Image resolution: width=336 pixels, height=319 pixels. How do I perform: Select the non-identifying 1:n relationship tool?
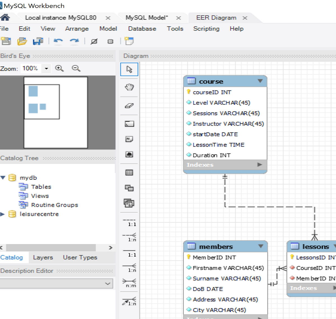tap(129, 238)
